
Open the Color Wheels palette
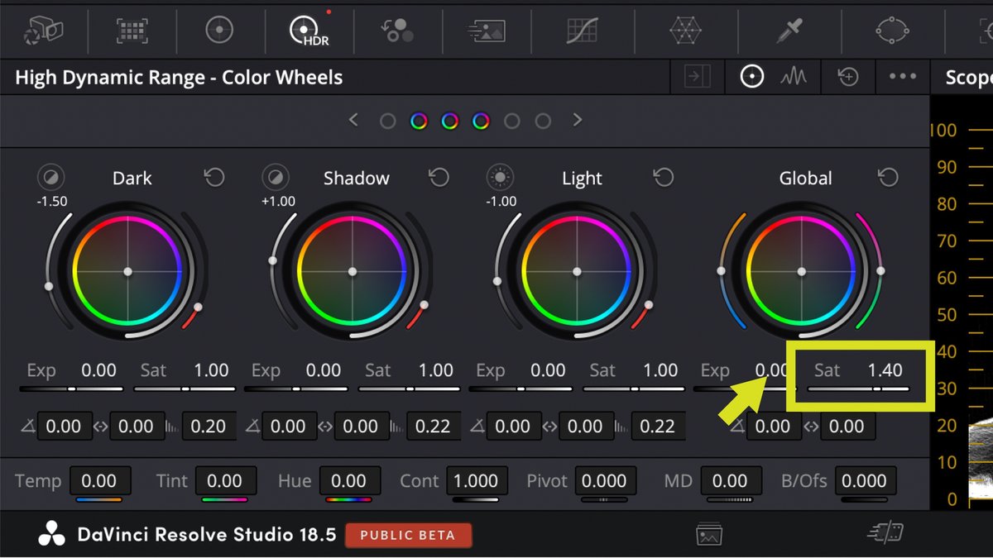(x=218, y=30)
